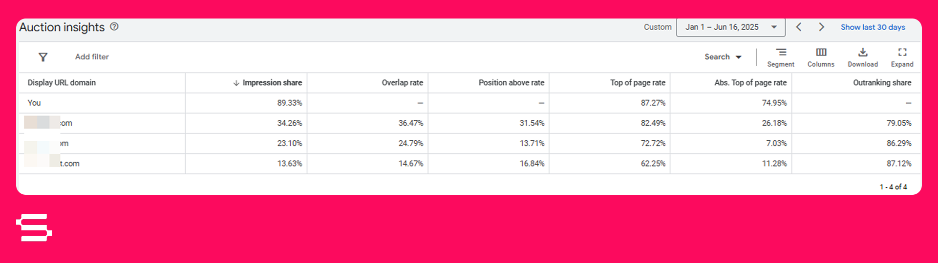Click Add filter
938x263 pixels.
92,57
